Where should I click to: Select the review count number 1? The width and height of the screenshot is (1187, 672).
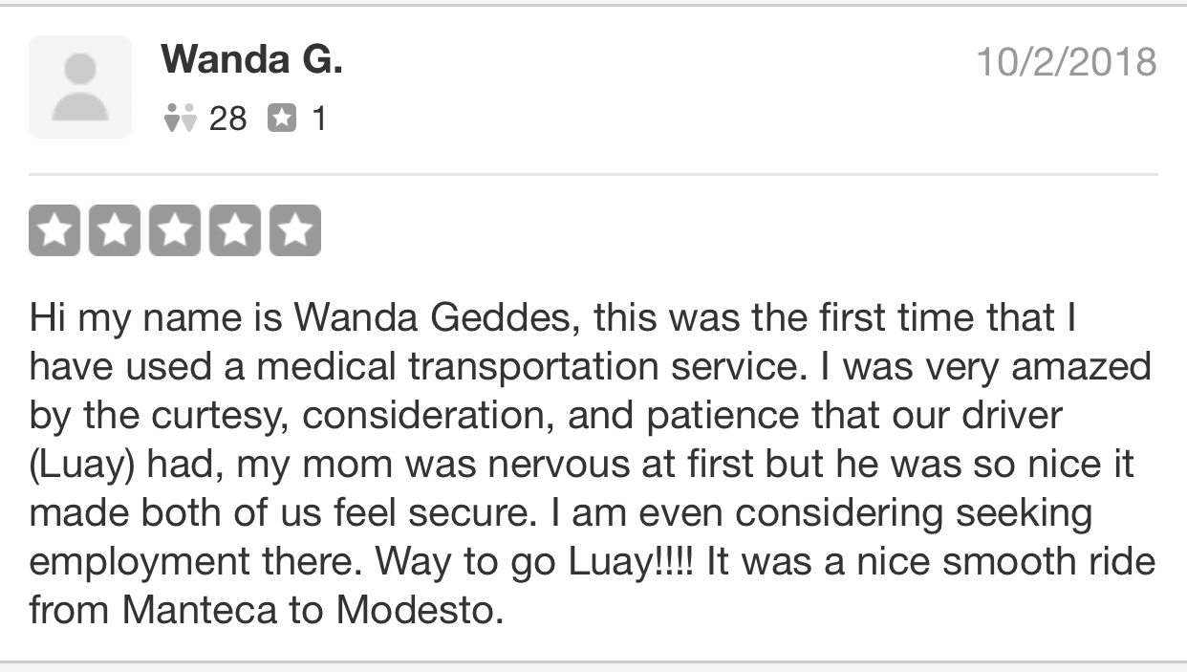pyautogui.click(x=319, y=119)
